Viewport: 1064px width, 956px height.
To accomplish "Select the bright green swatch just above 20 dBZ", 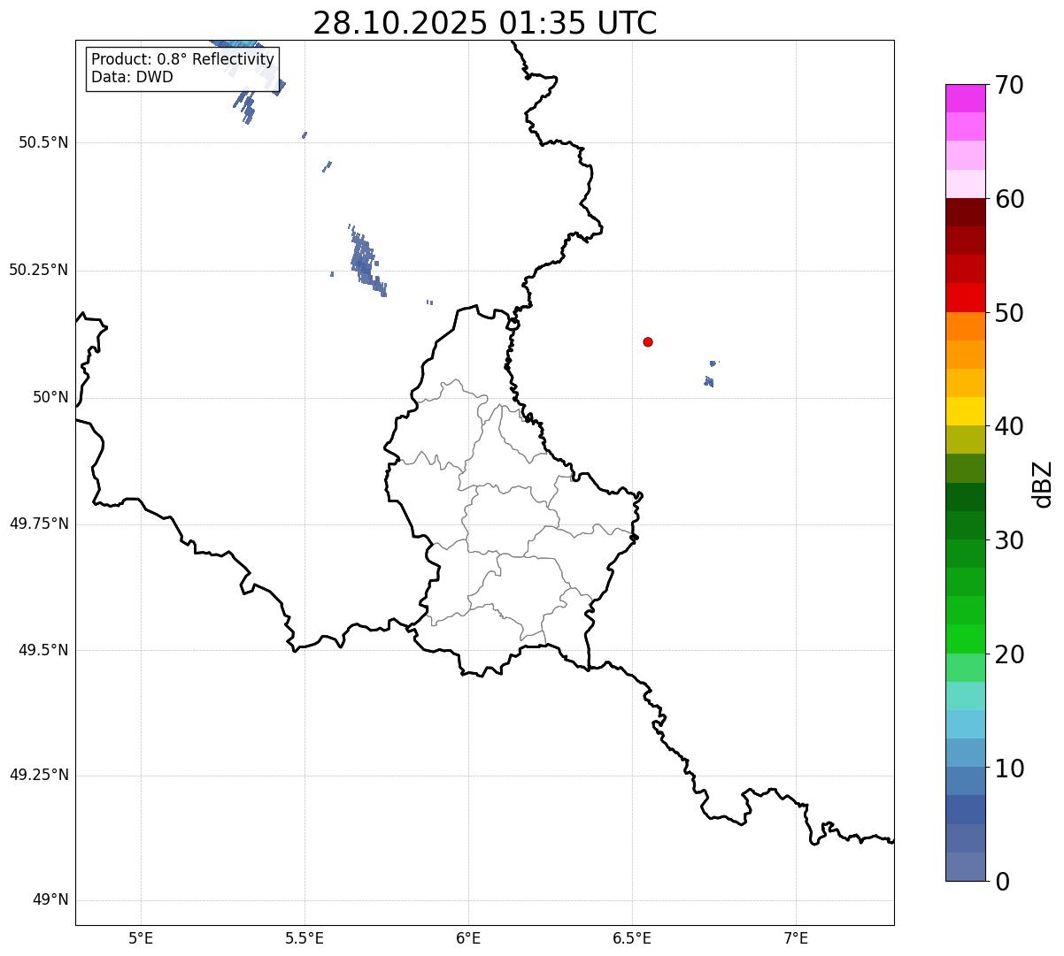I will pos(965,639).
